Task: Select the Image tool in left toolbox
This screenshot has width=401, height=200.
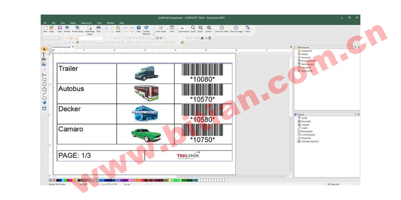Action: coord(43,64)
